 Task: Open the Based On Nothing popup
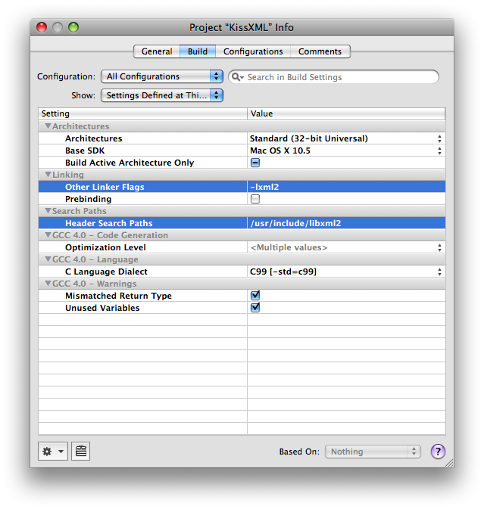pyautogui.click(x=373, y=452)
